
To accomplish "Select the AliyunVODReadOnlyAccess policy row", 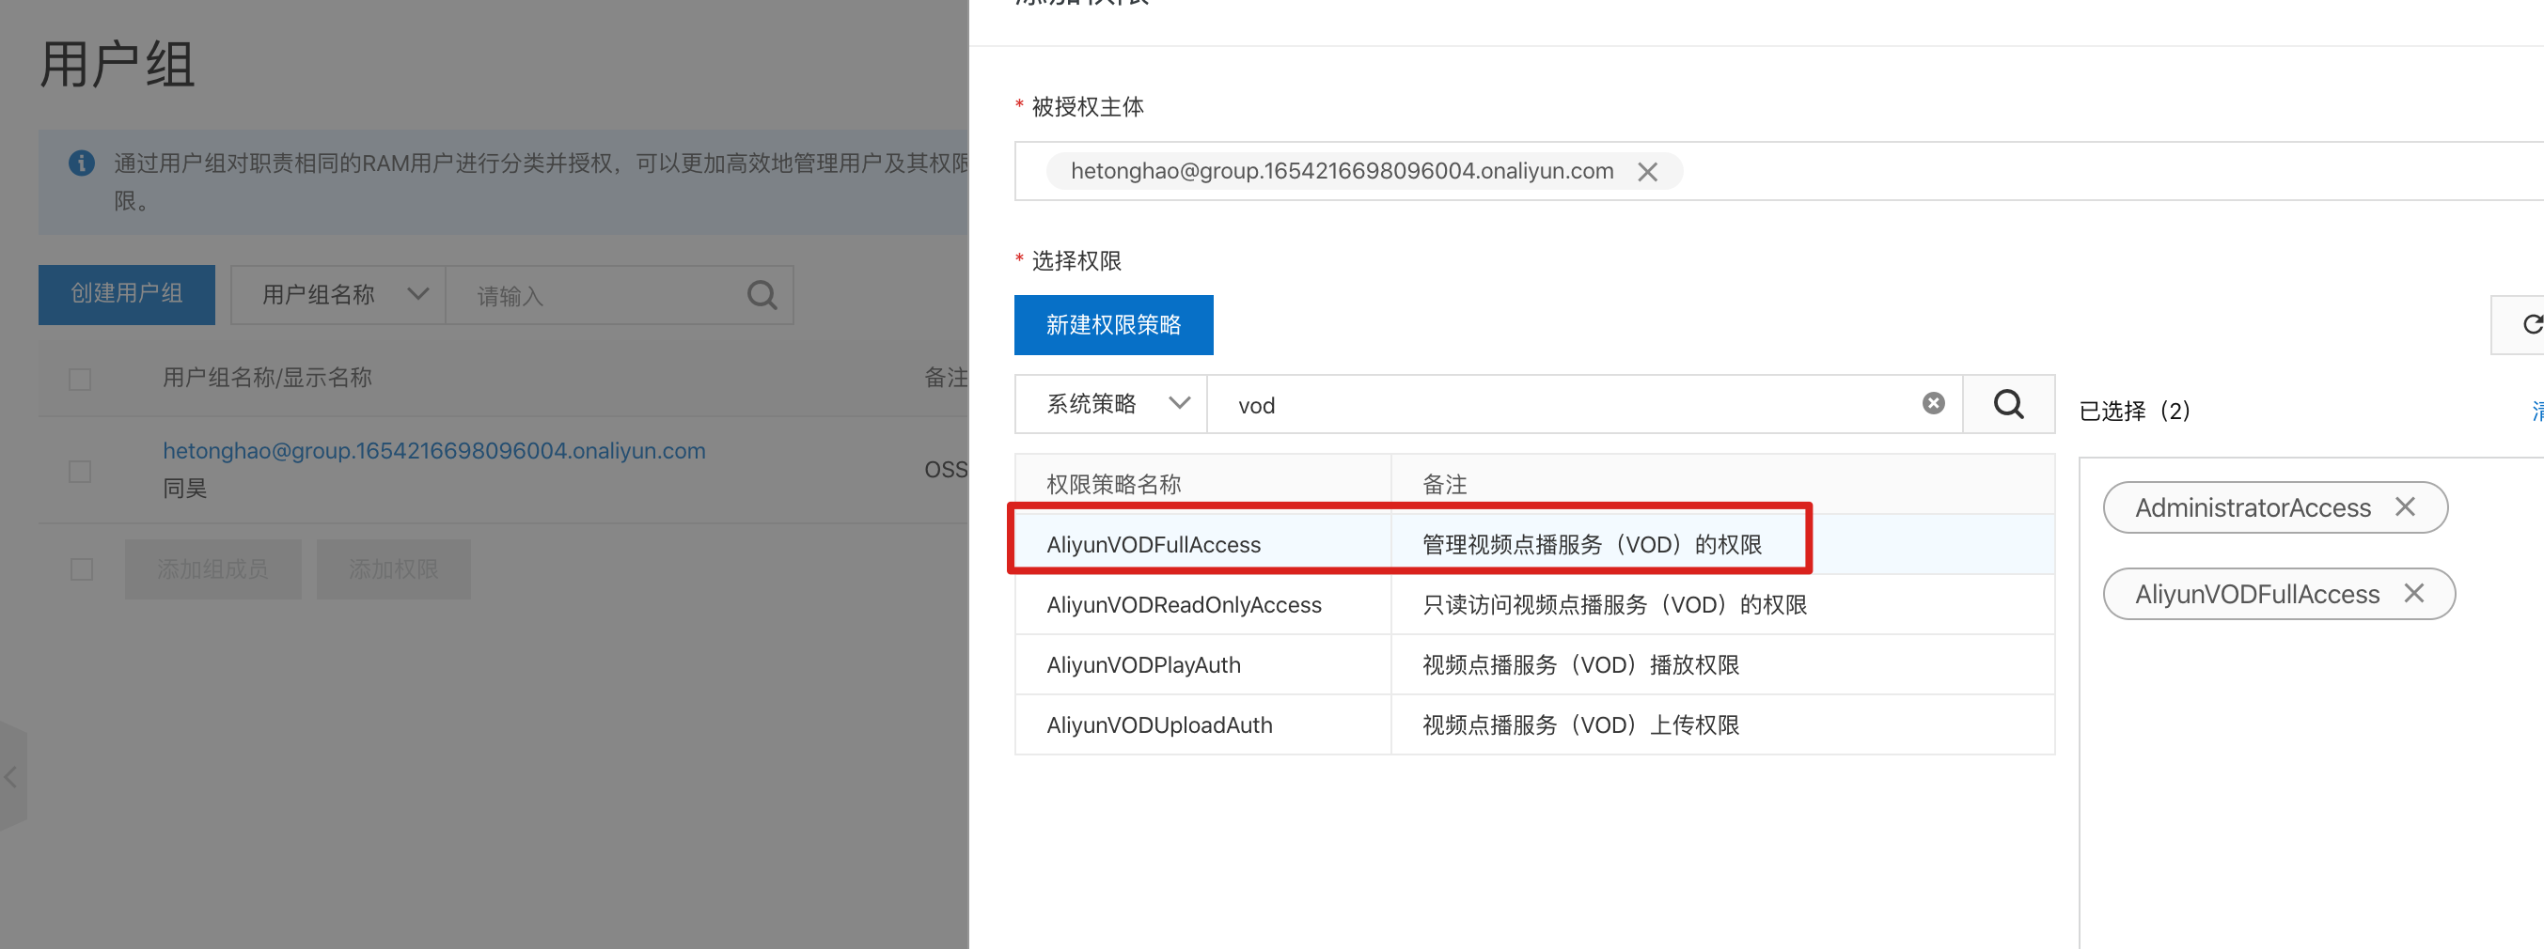I will [x=1533, y=604].
